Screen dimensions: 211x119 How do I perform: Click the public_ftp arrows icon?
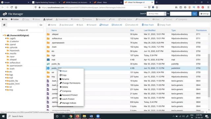coord(48,64)
